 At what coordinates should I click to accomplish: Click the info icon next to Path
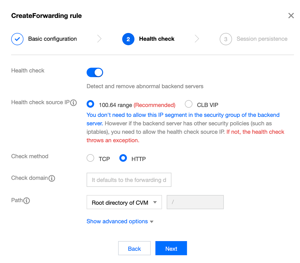pos(27,201)
